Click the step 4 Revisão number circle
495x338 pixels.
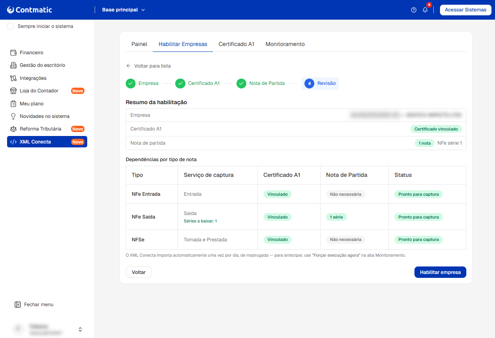point(310,83)
